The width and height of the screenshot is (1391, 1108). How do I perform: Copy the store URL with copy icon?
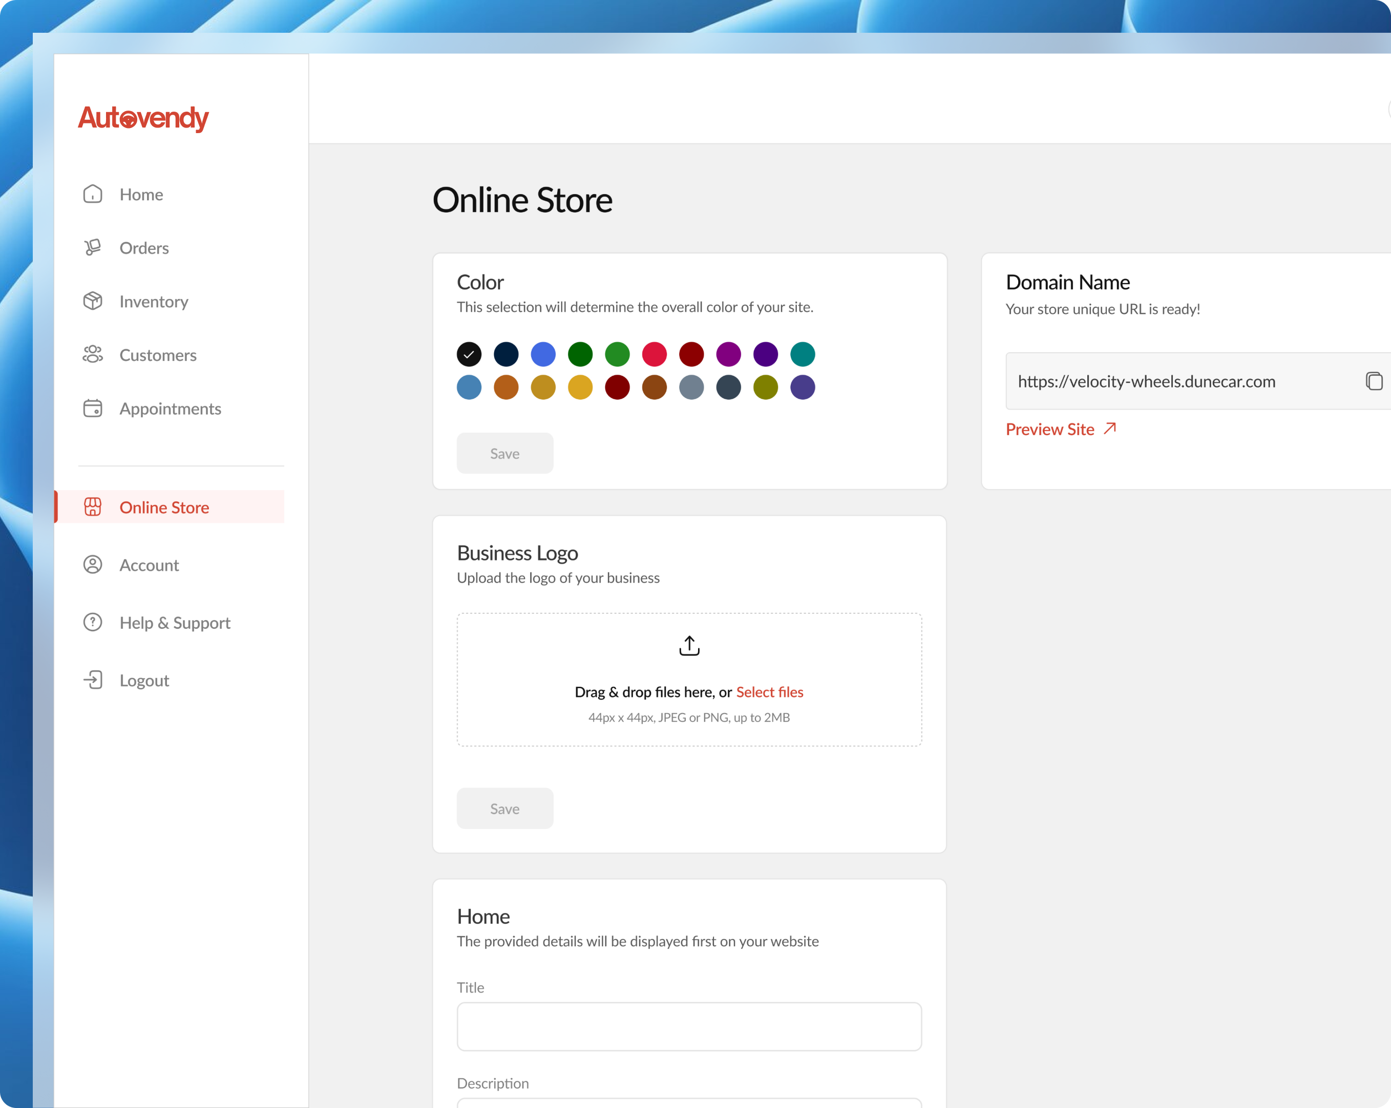[x=1374, y=381]
